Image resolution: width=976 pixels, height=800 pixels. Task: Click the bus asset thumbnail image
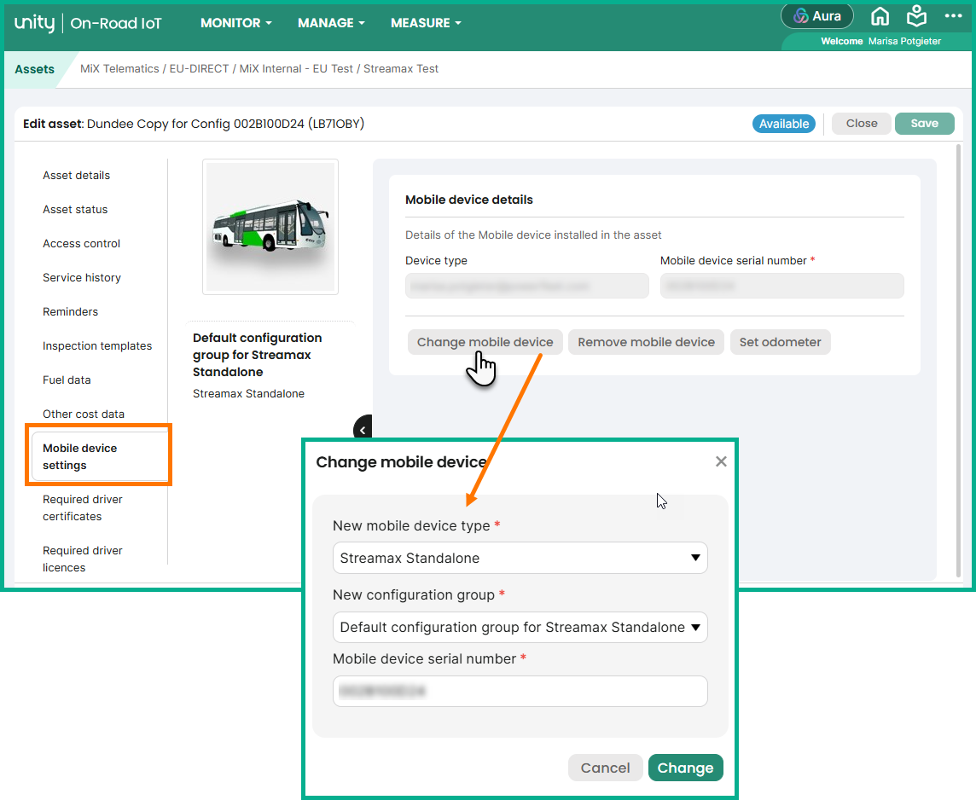point(270,227)
